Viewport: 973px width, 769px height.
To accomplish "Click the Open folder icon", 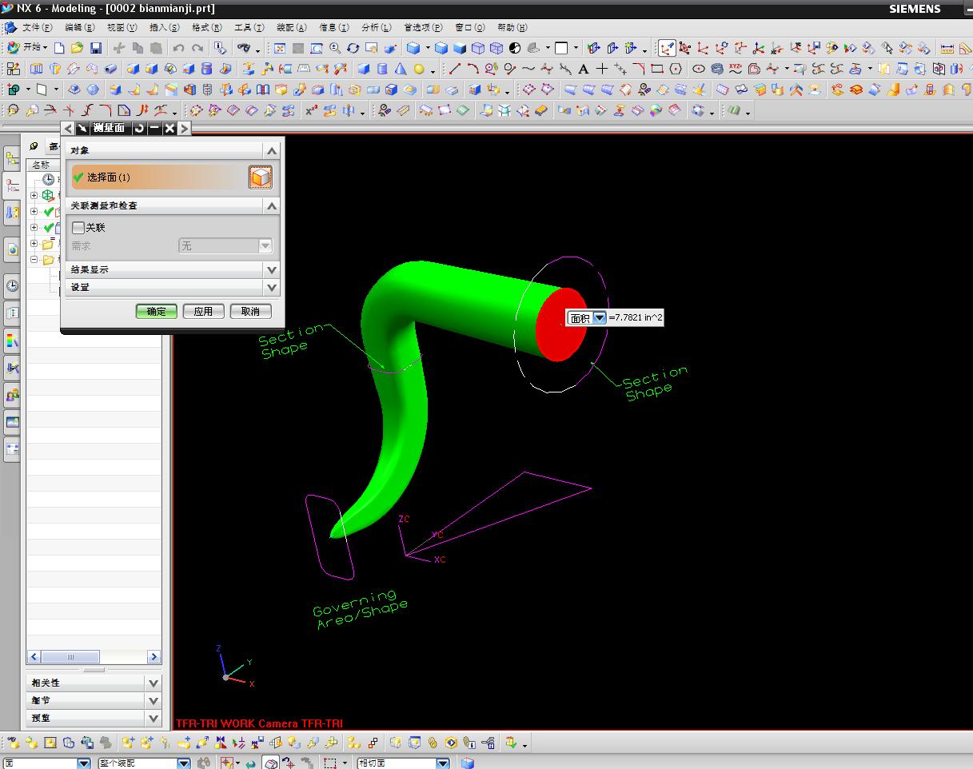I will pos(78,48).
